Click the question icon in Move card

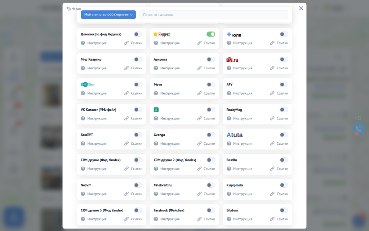(x=156, y=93)
